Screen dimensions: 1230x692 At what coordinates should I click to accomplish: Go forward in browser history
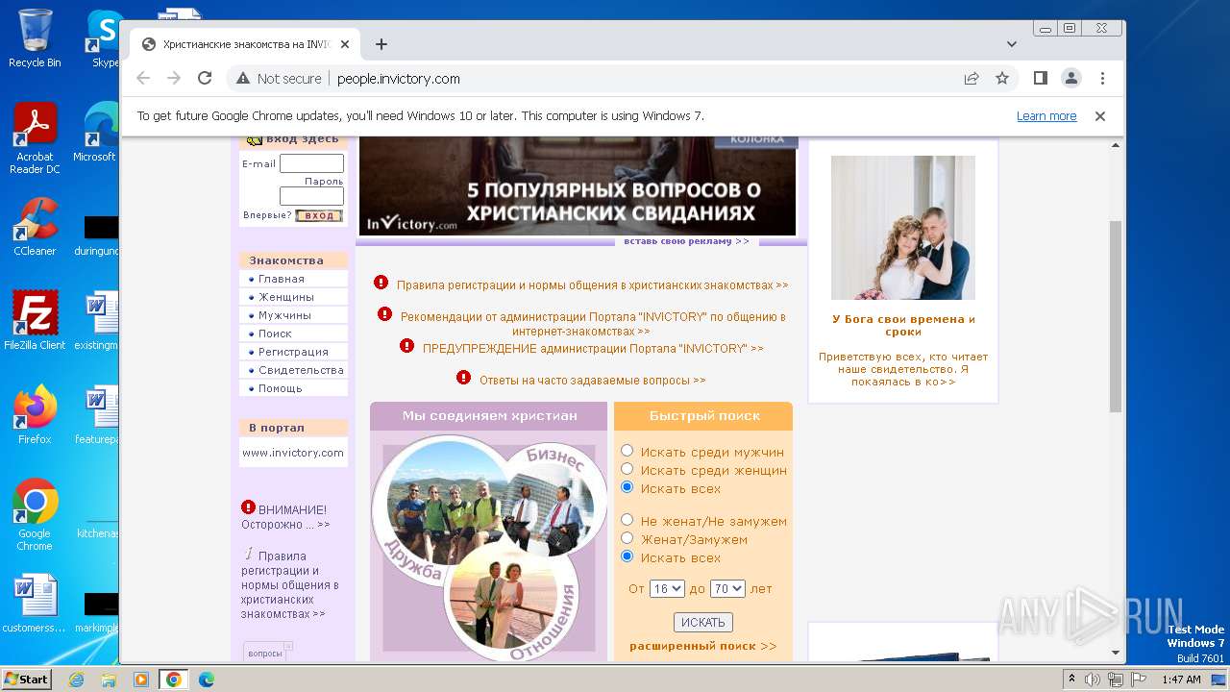(174, 79)
